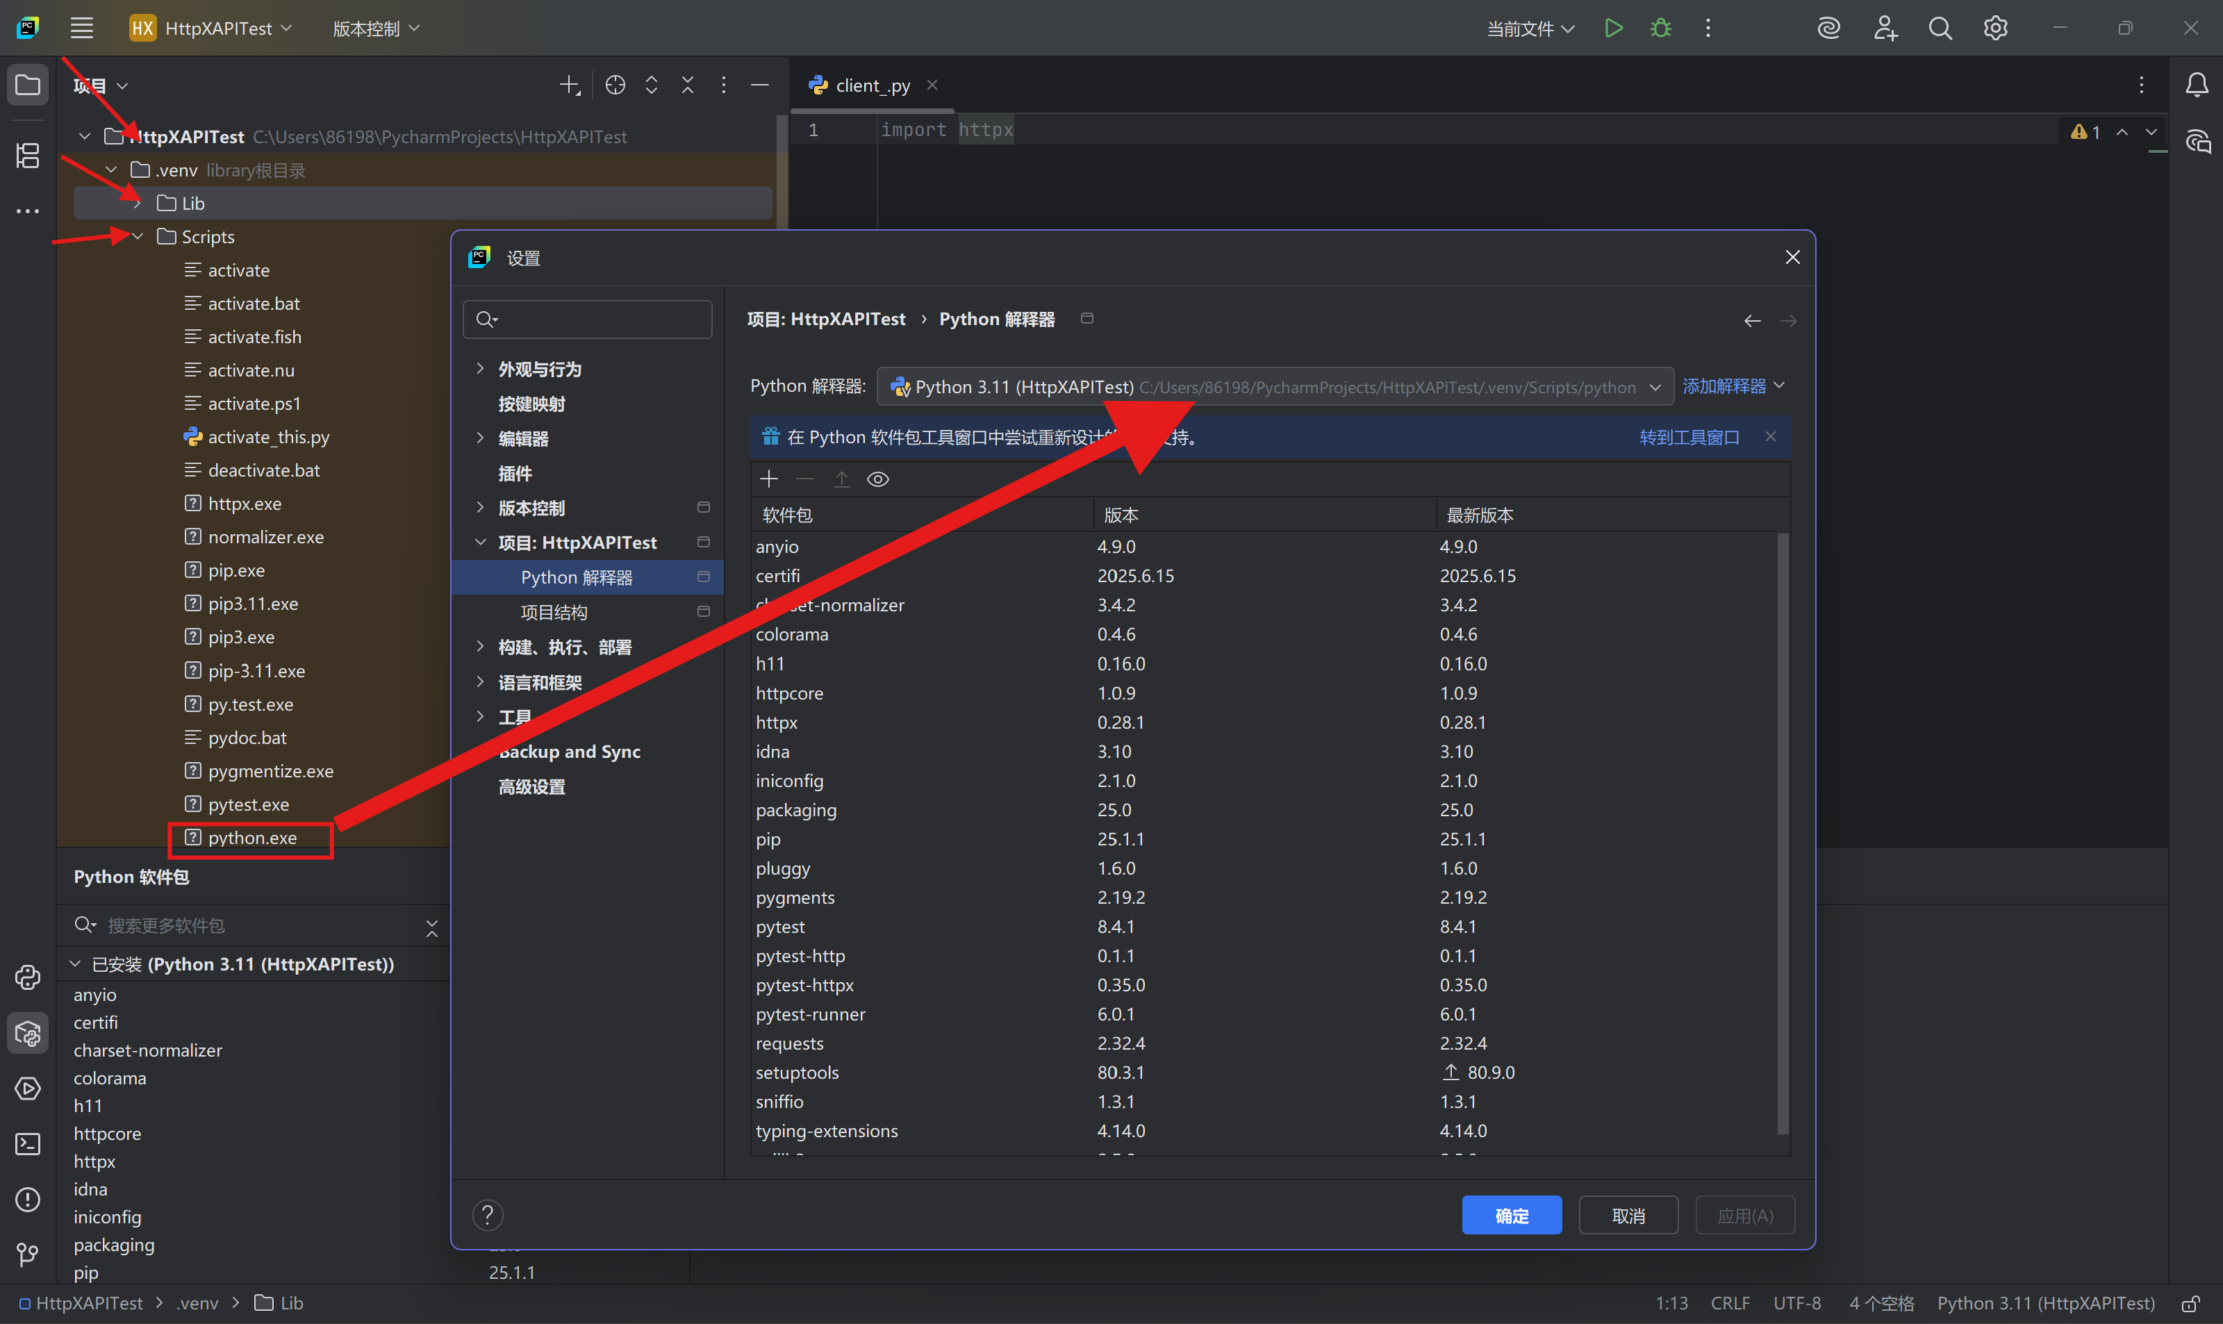Image resolution: width=2223 pixels, height=1324 pixels.
Task: Run the current file with the green run icon
Action: [x=1613, y=28]
